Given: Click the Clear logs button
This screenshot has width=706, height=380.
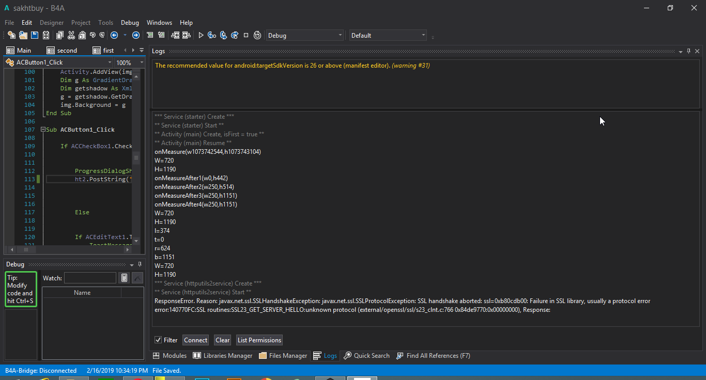Looking at the screenshot, I should [223, 340].
